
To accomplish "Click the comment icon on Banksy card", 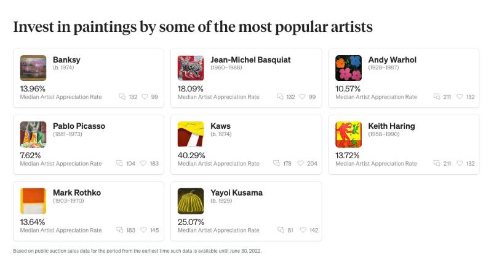I will pos(122,97).
